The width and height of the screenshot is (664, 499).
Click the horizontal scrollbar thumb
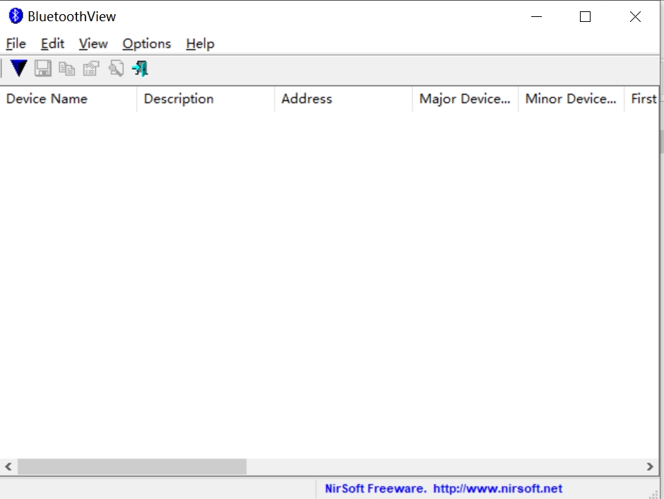pyautogui.click(x=131, y=466)
